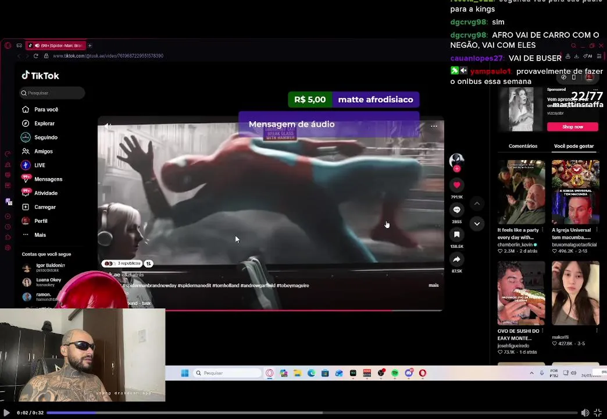
Task: Open Explorar compass icon in TikTok sidebar
Action: (26, 123)
